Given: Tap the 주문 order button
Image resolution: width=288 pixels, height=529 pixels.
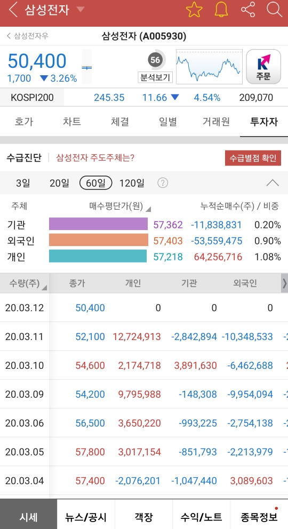Looking at the screenshot, I should 263,67.
